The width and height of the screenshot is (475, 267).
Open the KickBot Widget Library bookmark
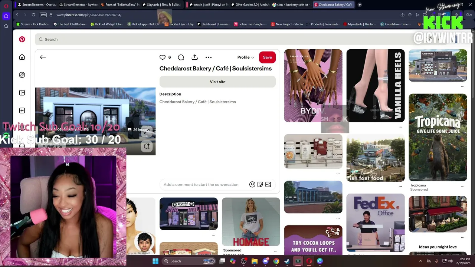pyautogui.click(x=107, y=24)
